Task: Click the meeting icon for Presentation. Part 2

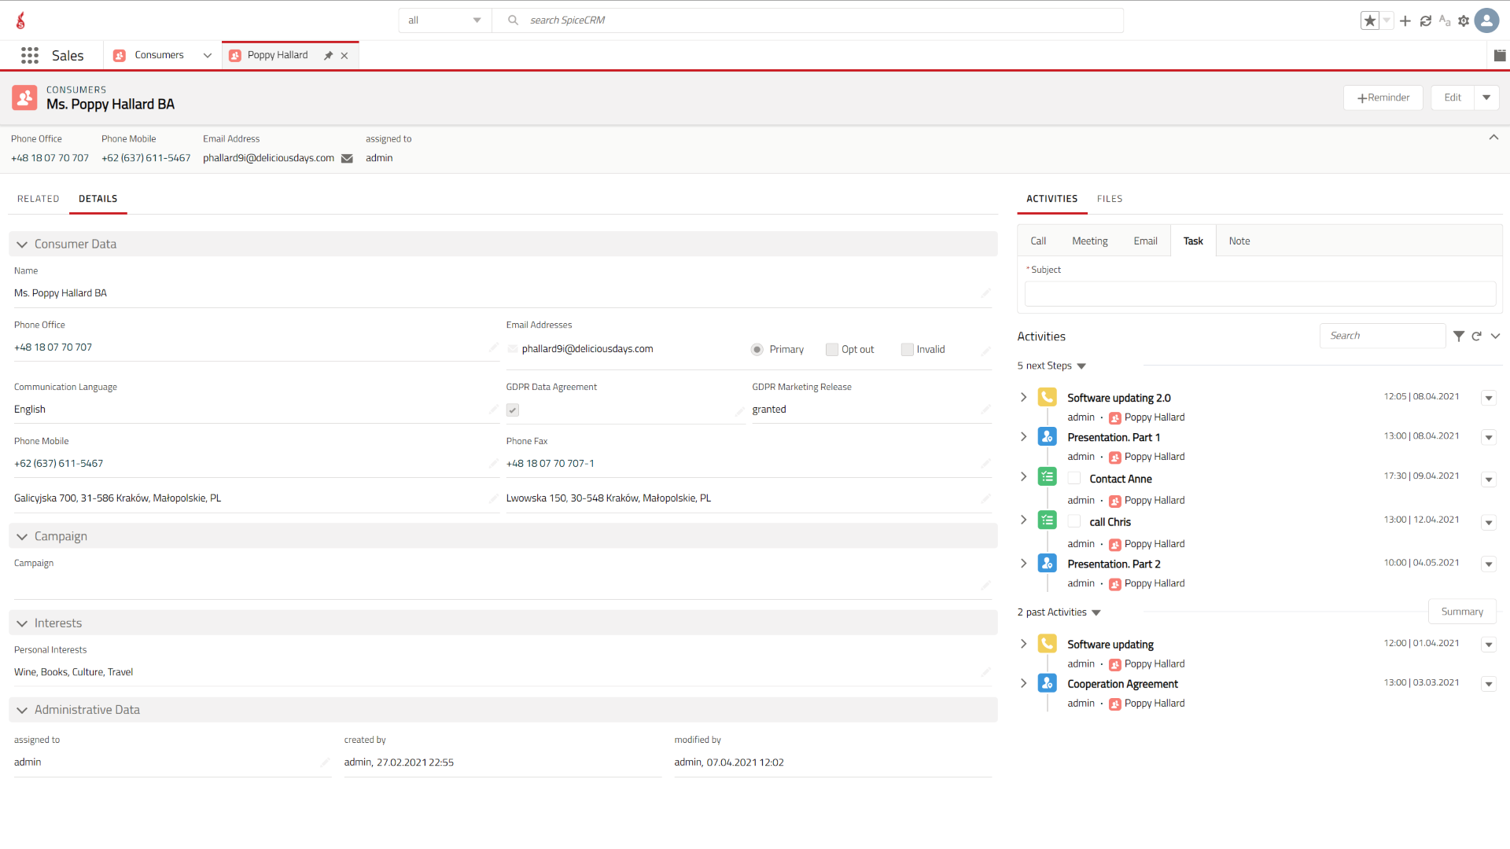Action: point(1047,563)
